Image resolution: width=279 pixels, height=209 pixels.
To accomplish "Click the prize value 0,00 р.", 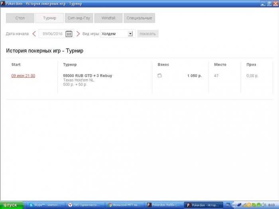I will click(252, 76).
